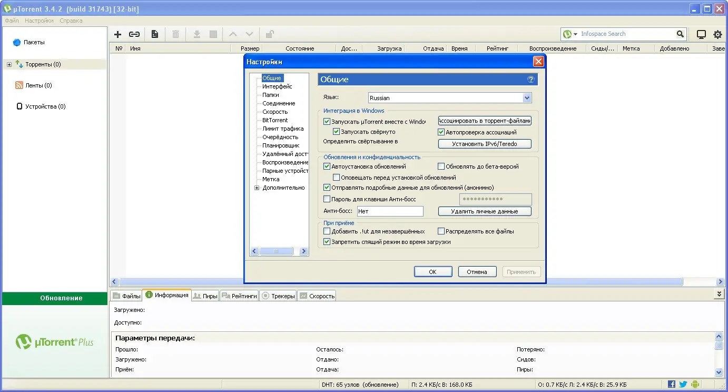Add torrent from URL via the link icon
Screen dimensions: 728x392
coord(134,34)
